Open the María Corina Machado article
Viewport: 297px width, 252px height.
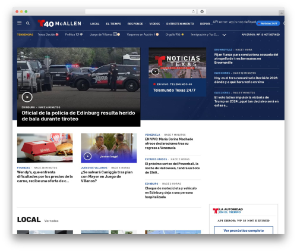tap(169, 144)
